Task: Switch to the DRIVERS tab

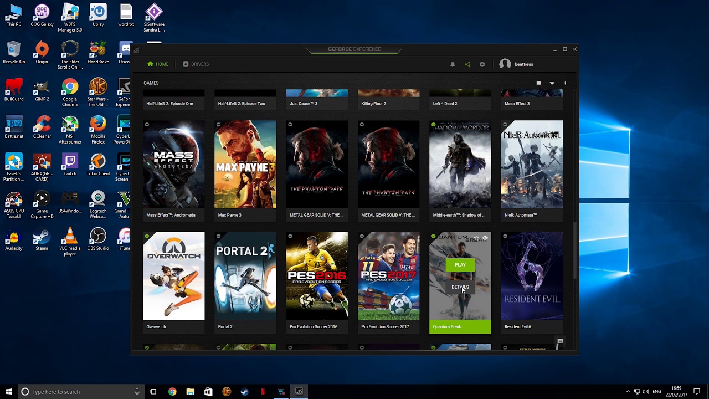Action: click(x=196, y=64)
